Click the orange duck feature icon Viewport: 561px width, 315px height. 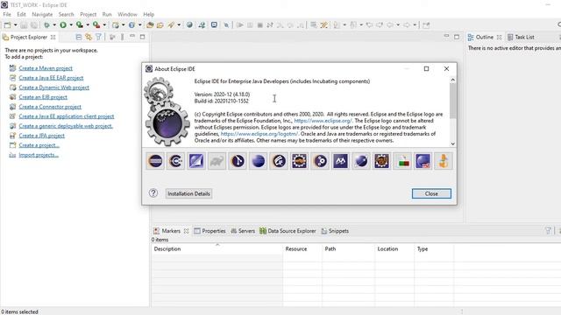pos(444,161)
